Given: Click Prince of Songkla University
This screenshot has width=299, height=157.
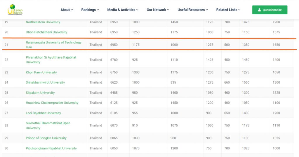Looking at the screenshot, I should 46,138.
